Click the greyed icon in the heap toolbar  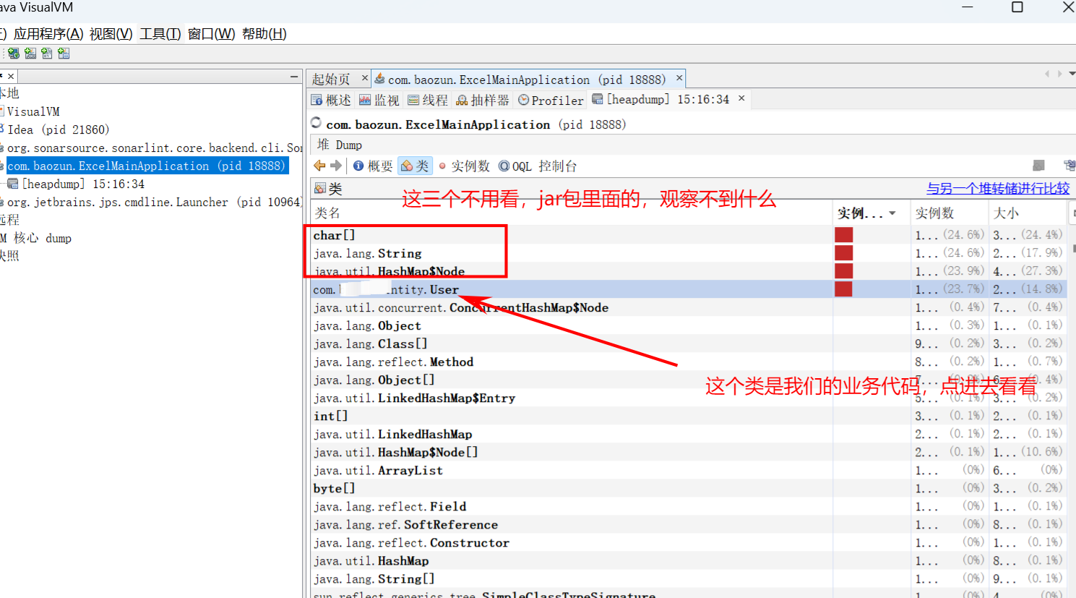point(1038,166)
